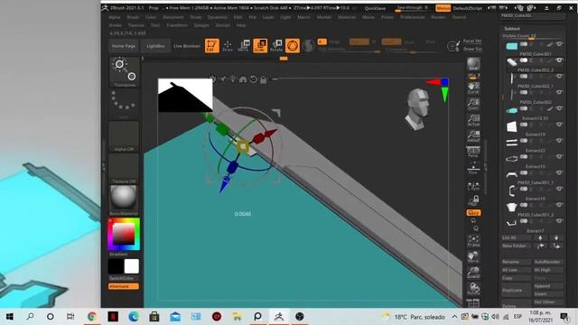Click the Rename button
This screenshot has width=578, height=325.
click(x=516, y=262)
